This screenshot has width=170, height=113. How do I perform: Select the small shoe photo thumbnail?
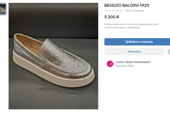(x=3, y=9)
